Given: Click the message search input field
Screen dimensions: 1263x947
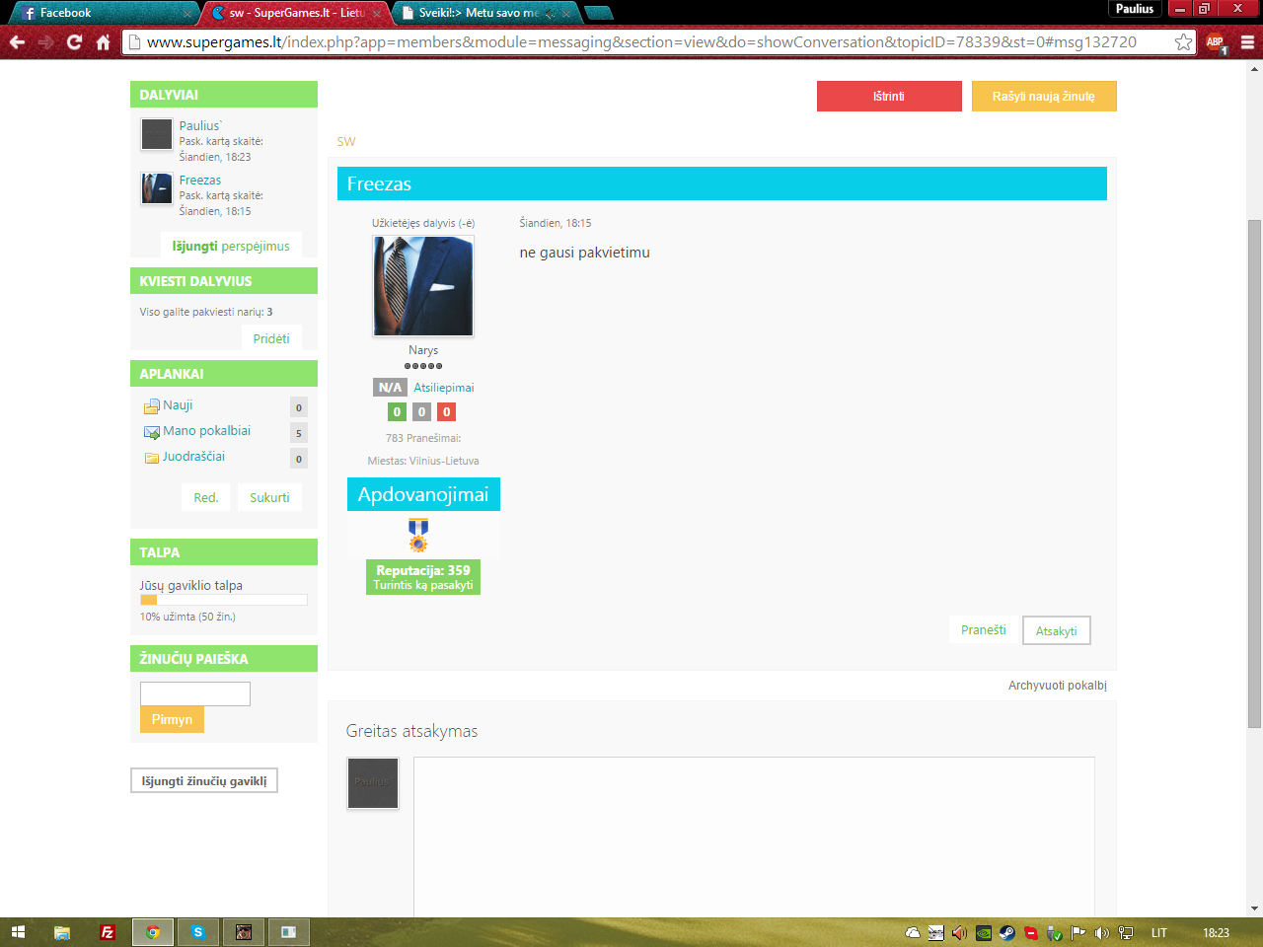Looking at the screenshot, I should (195, 693).
